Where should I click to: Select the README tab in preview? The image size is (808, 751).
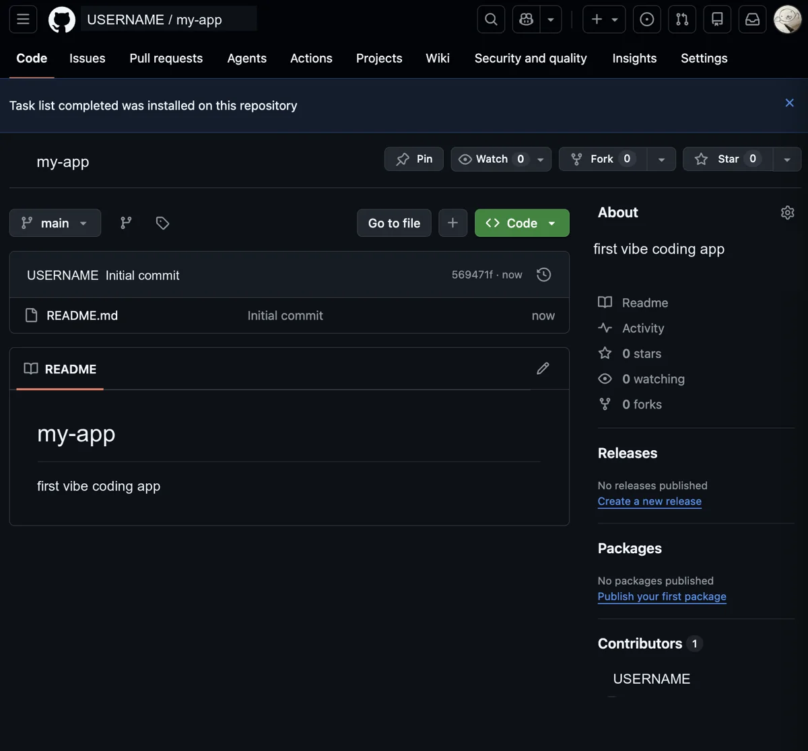[x=61, y=369]
